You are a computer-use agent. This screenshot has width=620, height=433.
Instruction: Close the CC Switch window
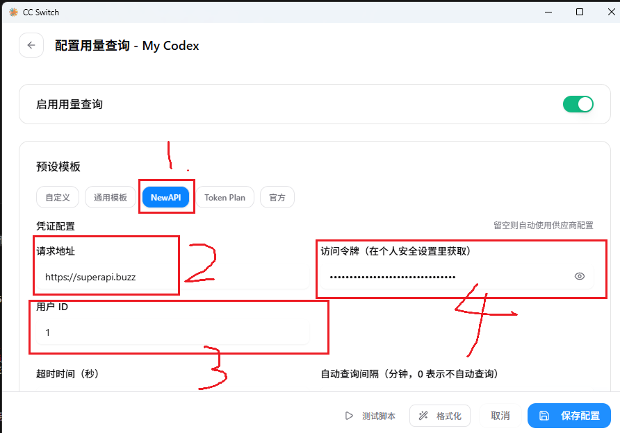611,12
